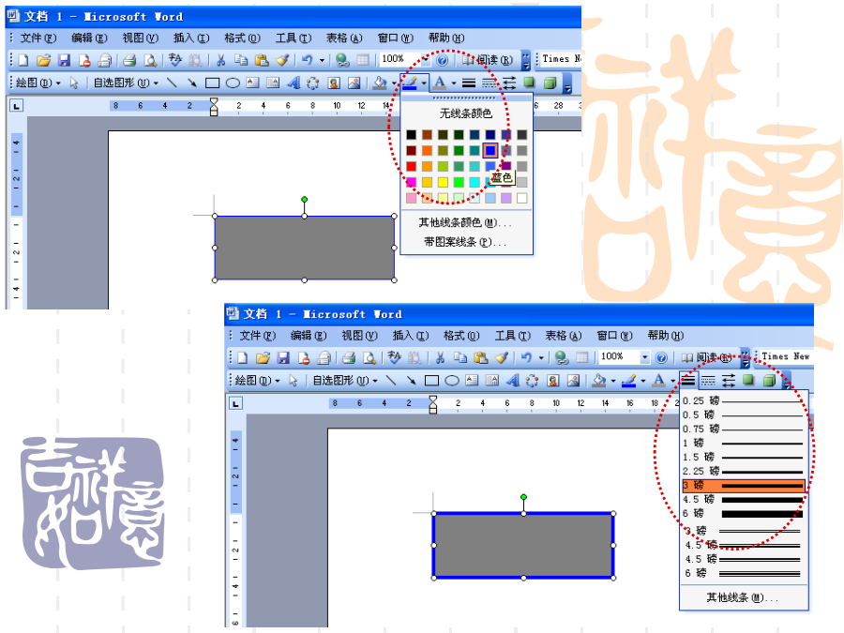The width and height of the screenshot is (844, 633).
Task: Open 其他线条颜色(M)... option
Action: pos(466,222)
